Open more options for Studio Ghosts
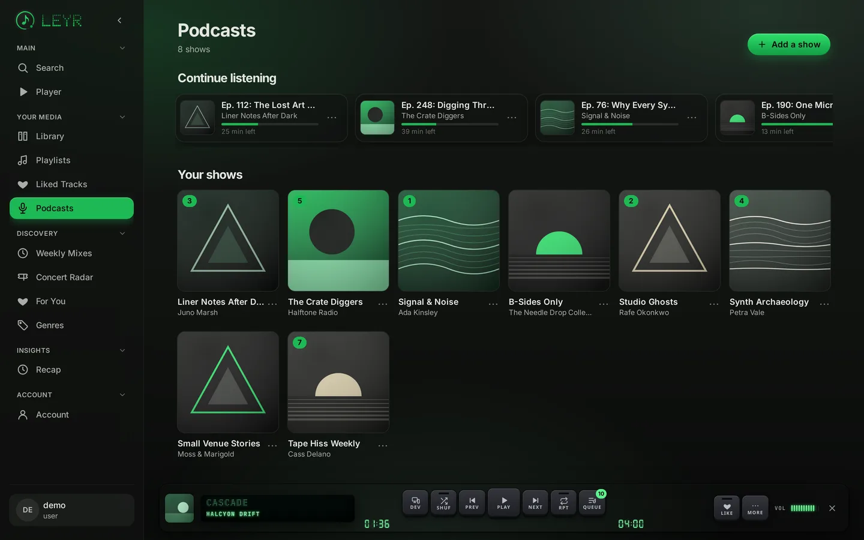The height and width of the screenshot is (540, 864). click(714, 304)
